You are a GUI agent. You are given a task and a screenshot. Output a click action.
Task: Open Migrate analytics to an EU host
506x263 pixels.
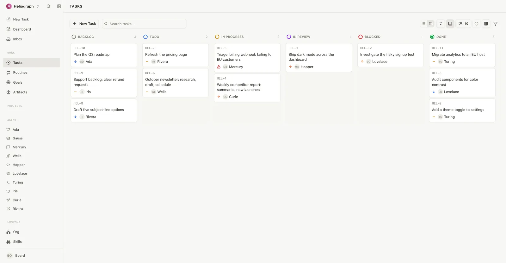462,55
